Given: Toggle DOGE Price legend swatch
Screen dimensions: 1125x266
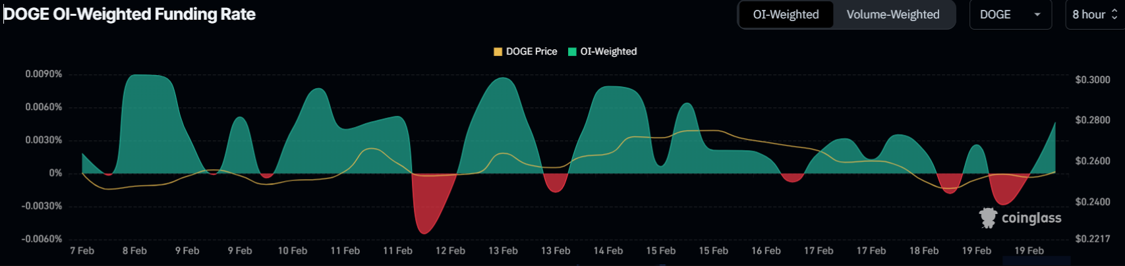Looking at the screenshot, I should pyautogui.click(x=498, y=51).
